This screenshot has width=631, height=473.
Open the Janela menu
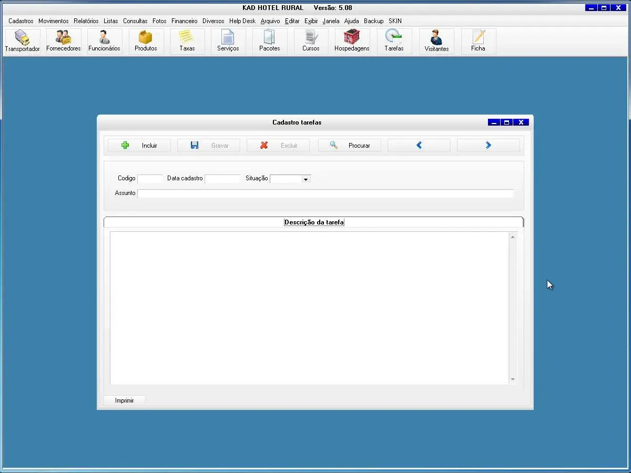tap(331, 21)
